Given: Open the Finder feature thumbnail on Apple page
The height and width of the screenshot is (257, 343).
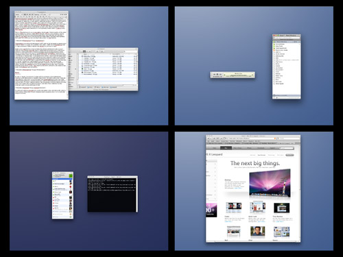Looking at the screenshot, I should pyautogui.click(x=233, y=208).
